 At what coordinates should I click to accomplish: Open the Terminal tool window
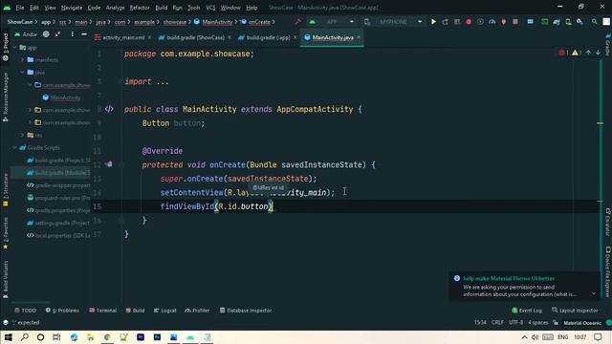click(102, 311)
